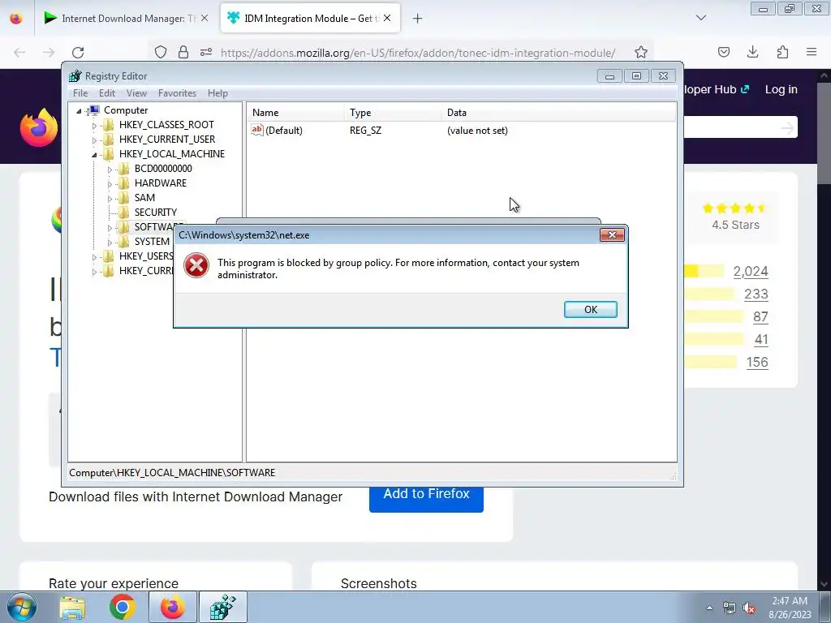Viewport: 831px width, 623px height.
Task: Open the 41 two-star reviews link
Action: coord(761,340)
